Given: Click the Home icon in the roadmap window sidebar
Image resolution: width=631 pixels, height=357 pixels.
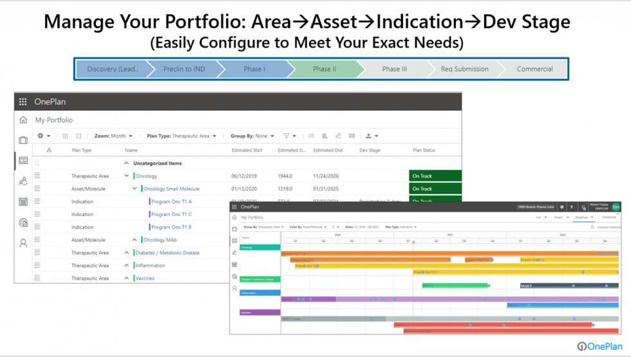Looking at the screenshot, I should [x=234, y=217].
